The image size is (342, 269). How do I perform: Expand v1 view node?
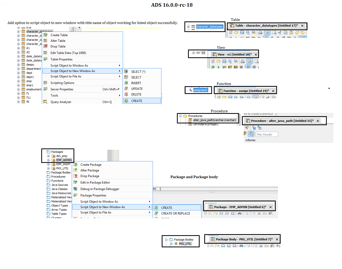click(x=193, y=53)
